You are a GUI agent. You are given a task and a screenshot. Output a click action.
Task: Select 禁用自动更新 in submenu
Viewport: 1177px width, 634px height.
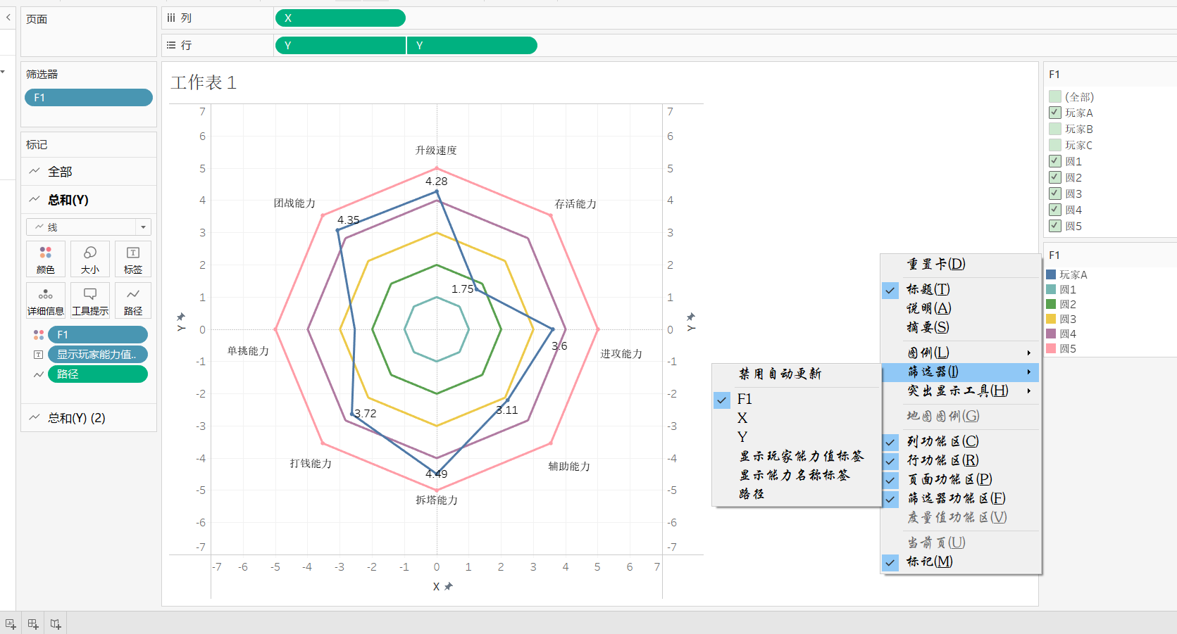coord(797,374)
